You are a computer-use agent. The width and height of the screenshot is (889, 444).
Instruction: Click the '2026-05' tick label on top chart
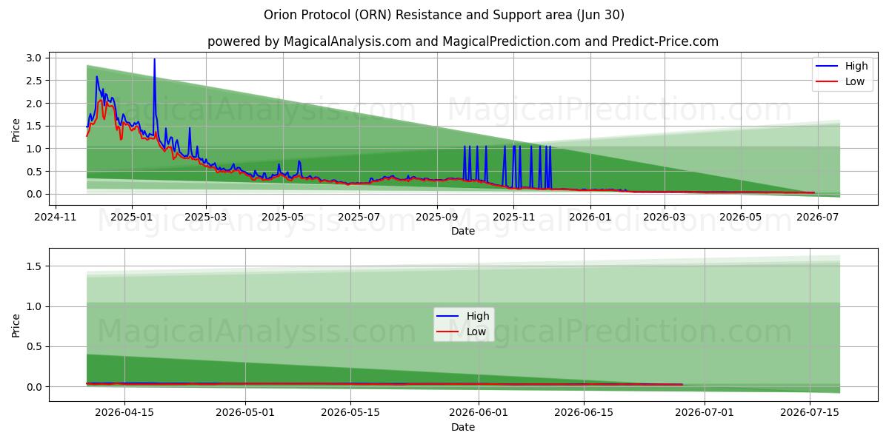pos(741,218)
